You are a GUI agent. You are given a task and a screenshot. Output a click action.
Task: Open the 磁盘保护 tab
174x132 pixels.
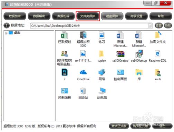(x=112, y=16)
